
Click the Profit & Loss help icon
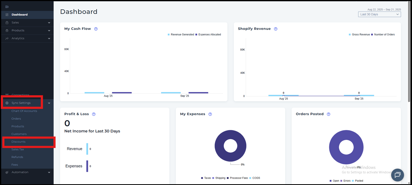click(94, 114)
